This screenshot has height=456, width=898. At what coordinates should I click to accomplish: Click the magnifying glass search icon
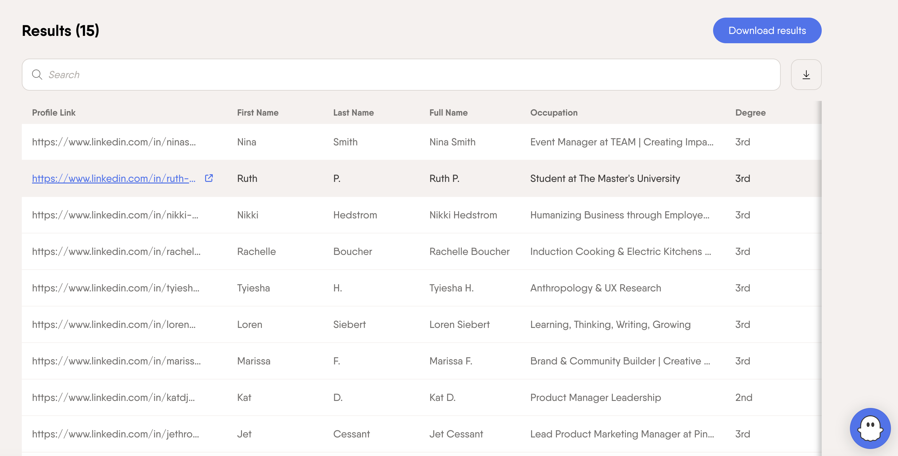click(37, 75)
